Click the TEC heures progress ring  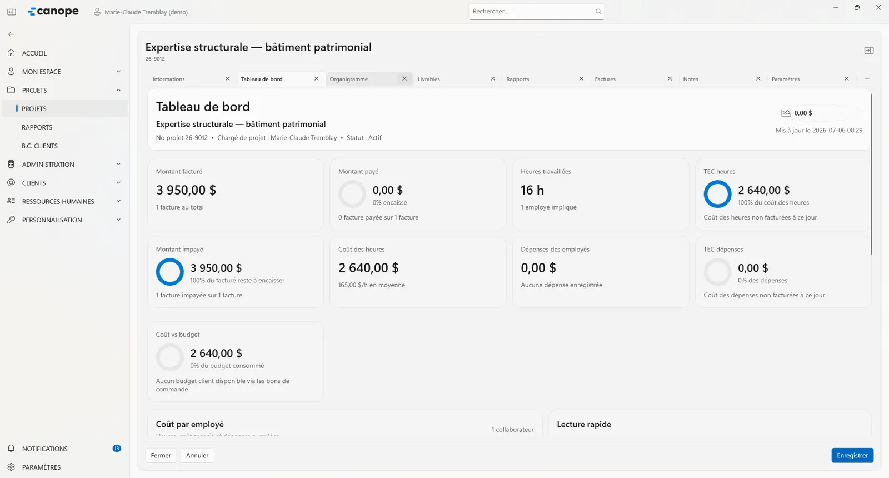(717, 195)
